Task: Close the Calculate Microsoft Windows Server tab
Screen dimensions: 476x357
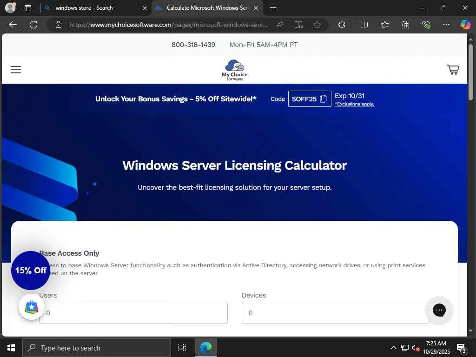Action: coord(256,8)
